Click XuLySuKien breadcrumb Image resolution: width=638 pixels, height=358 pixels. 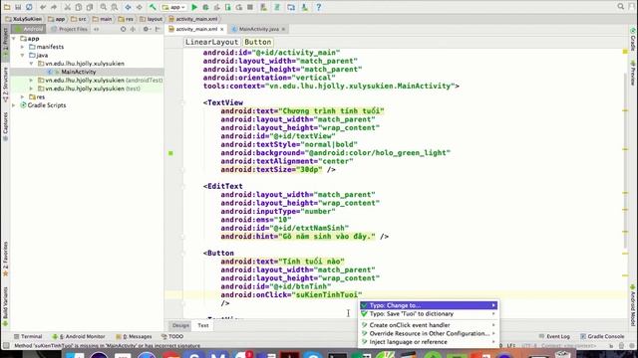[x=23, y=19]
